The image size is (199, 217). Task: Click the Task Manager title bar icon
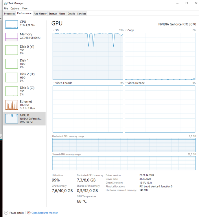[x=6, y=3]
